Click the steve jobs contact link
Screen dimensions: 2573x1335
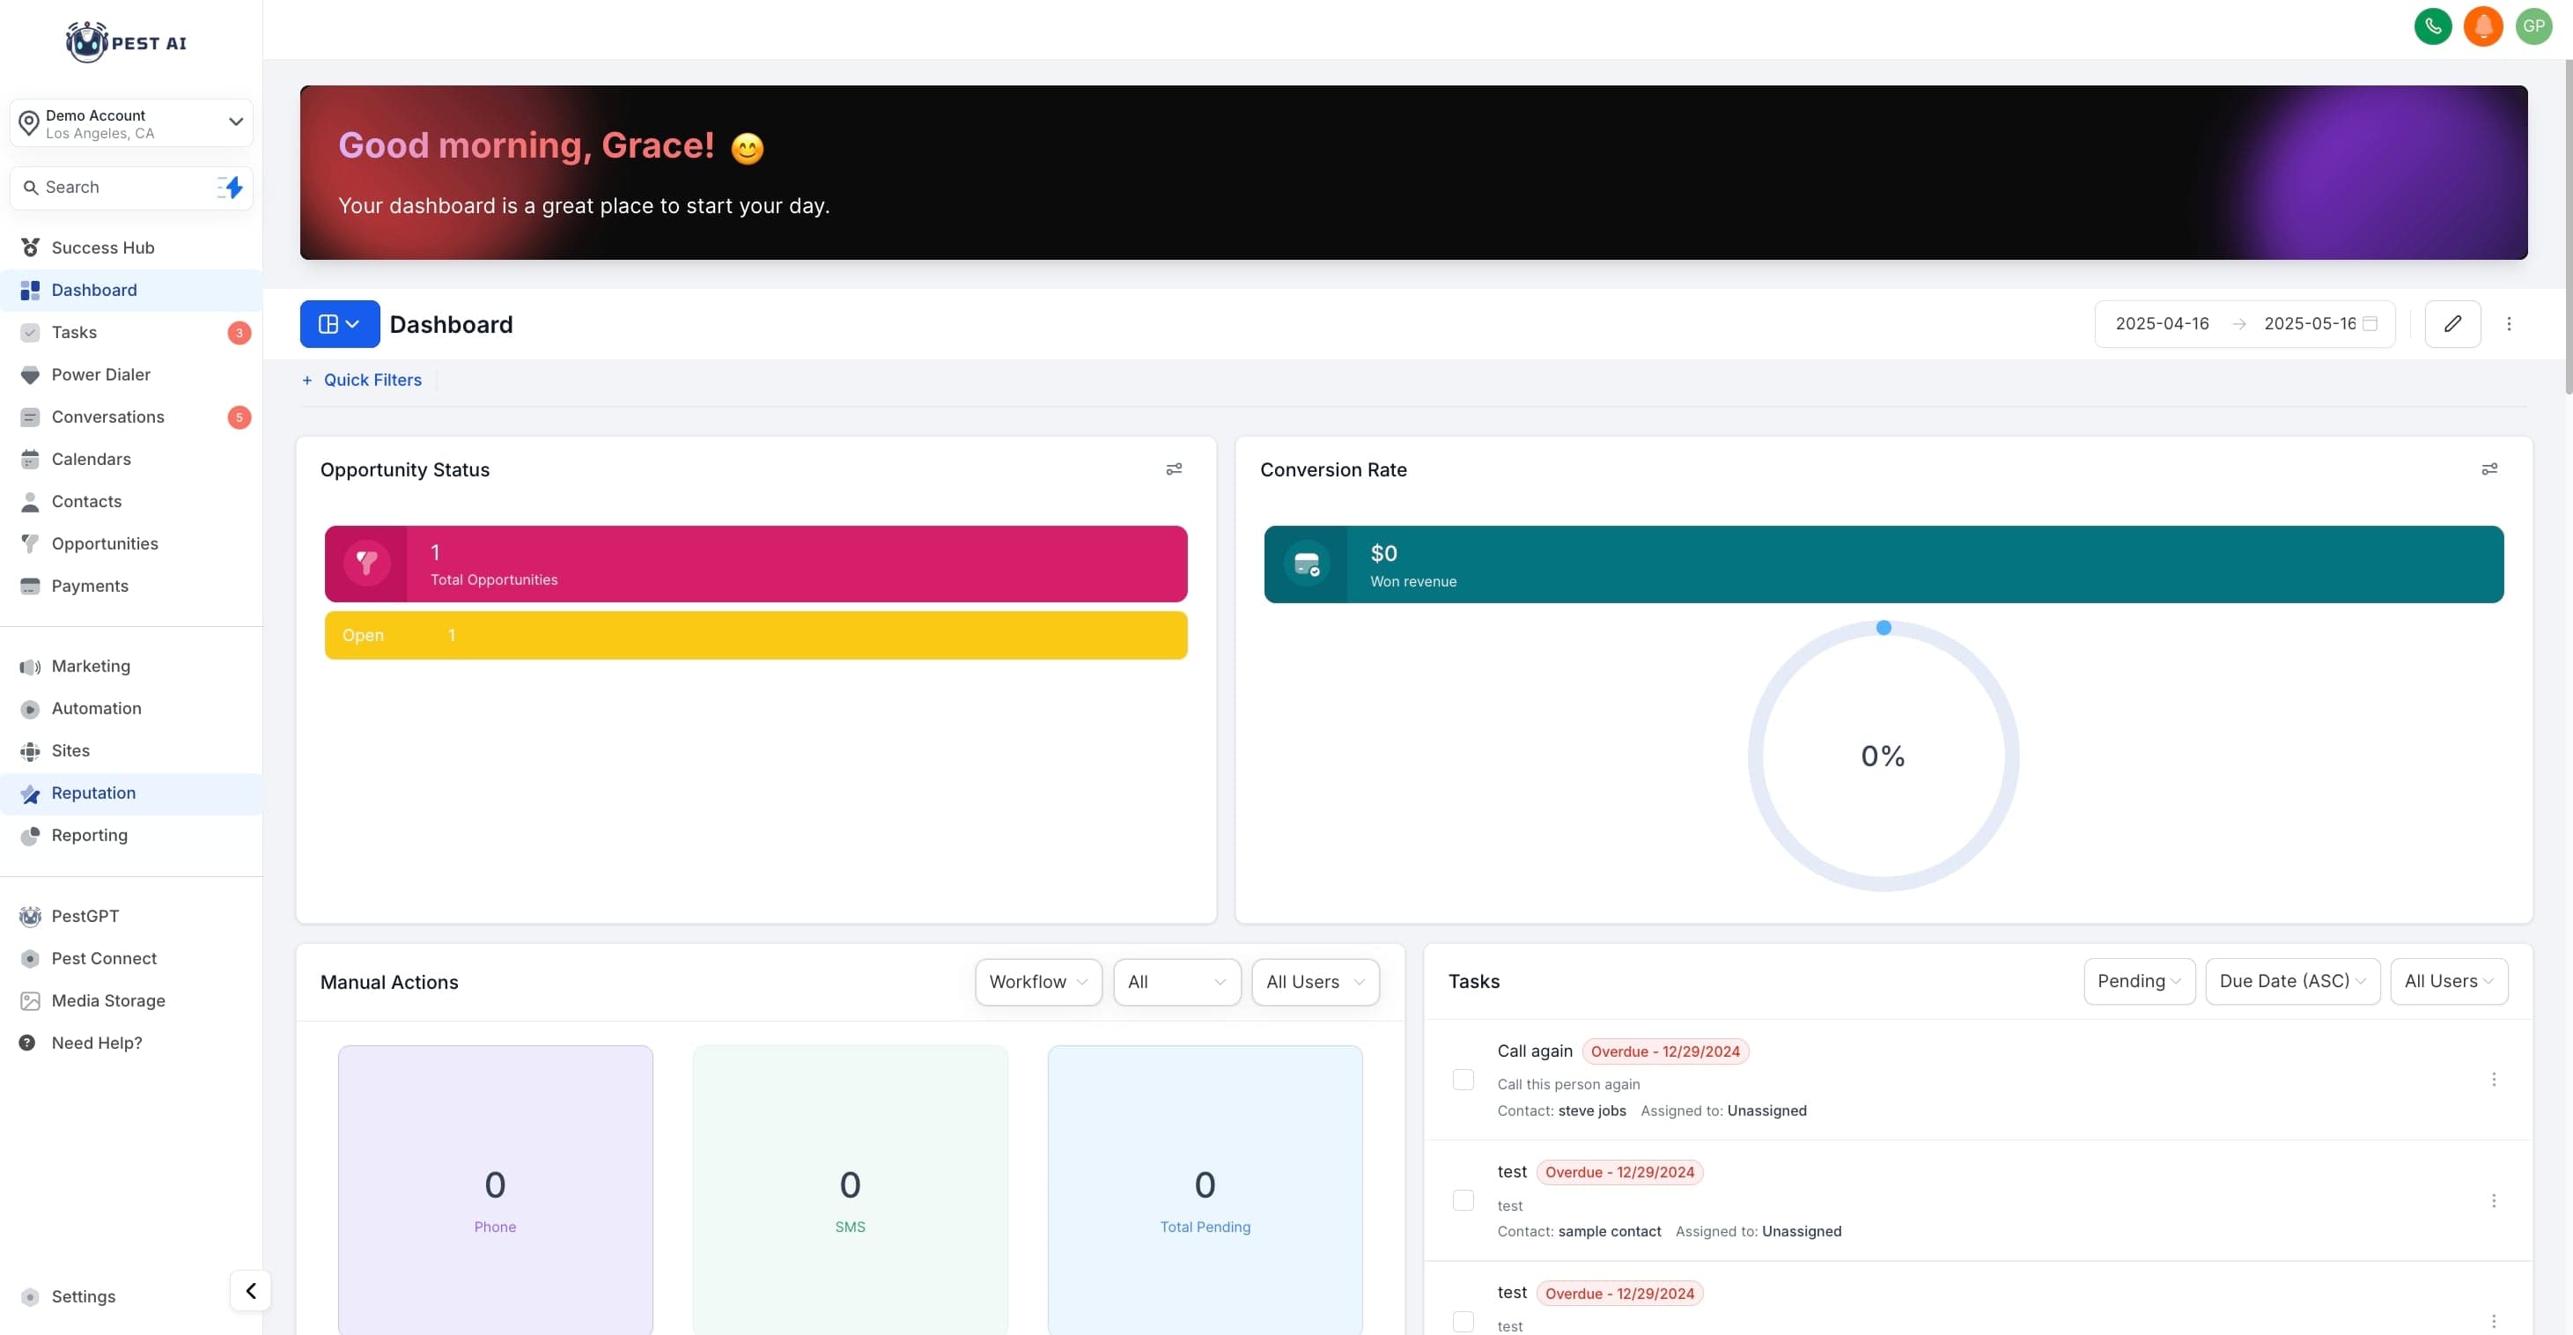point(1591,1110)
